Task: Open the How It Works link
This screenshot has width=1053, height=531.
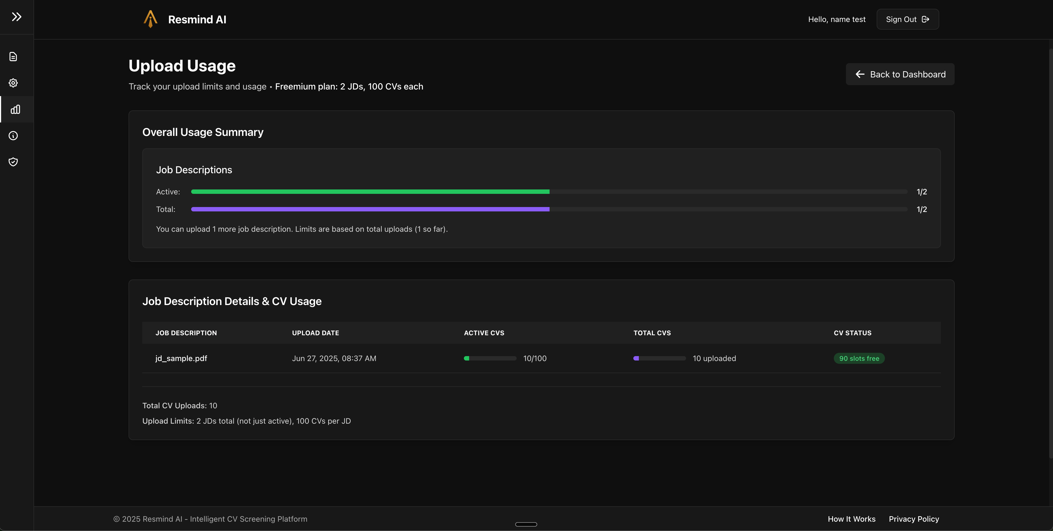Action: pyautogui.click(x=851, y=519)
